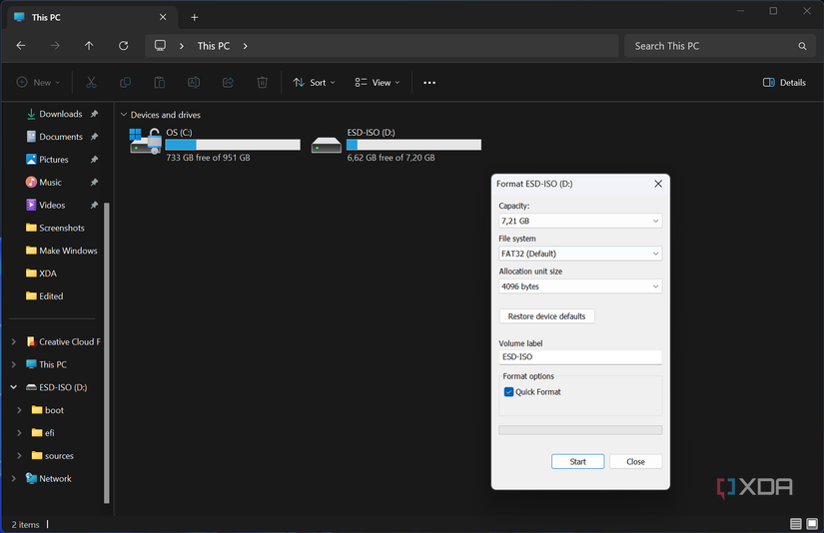Switch to large thumbnails view toggle
Image resolution: width=824 pixels, height=533 pixels.
coord(813,524)
